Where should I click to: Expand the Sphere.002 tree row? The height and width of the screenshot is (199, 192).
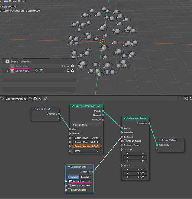pyautogui.click(x=8, y=71)
